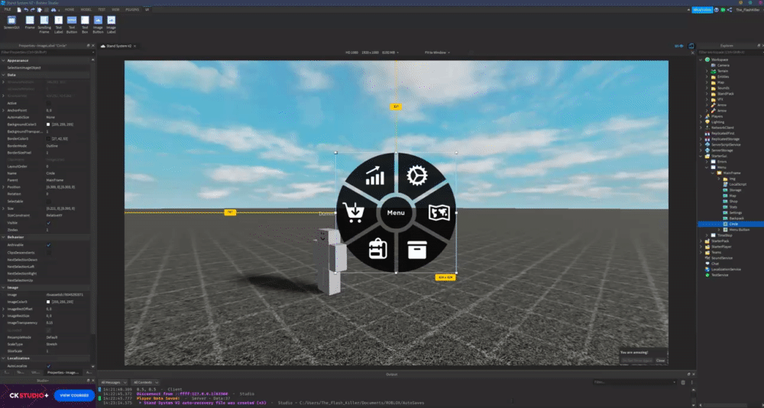The height and width of the screenshot is (408, 764).
Task: Switch to the MODEL ribbon tab
Action: point(86,10)
